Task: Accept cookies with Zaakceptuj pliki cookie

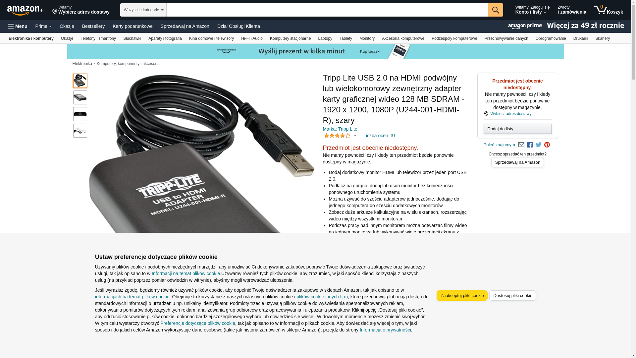Action: (x=462, y=296)
